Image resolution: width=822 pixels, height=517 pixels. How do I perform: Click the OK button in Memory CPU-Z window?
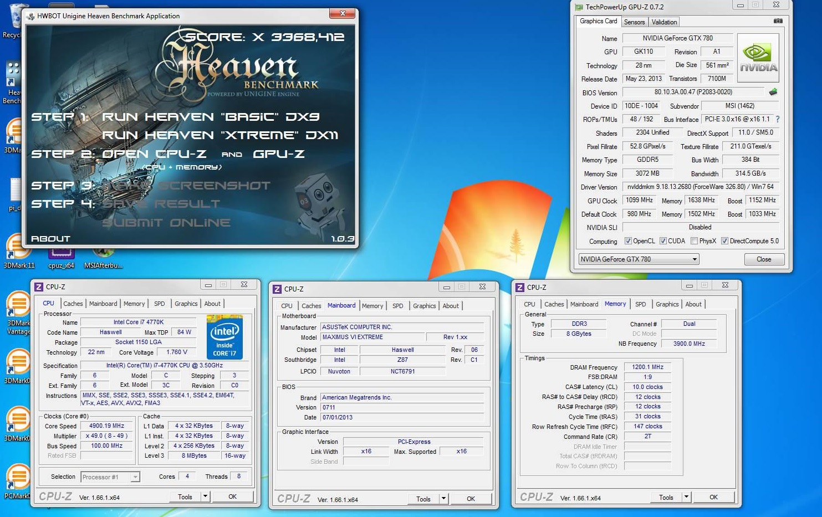713,497
